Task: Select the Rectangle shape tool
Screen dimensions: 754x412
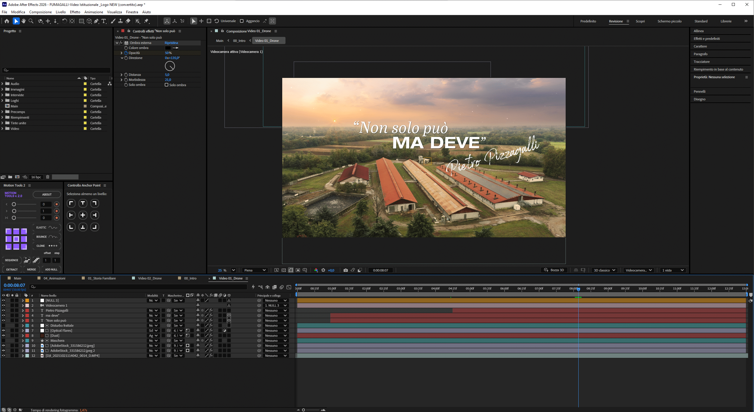Action: [81, 21]
